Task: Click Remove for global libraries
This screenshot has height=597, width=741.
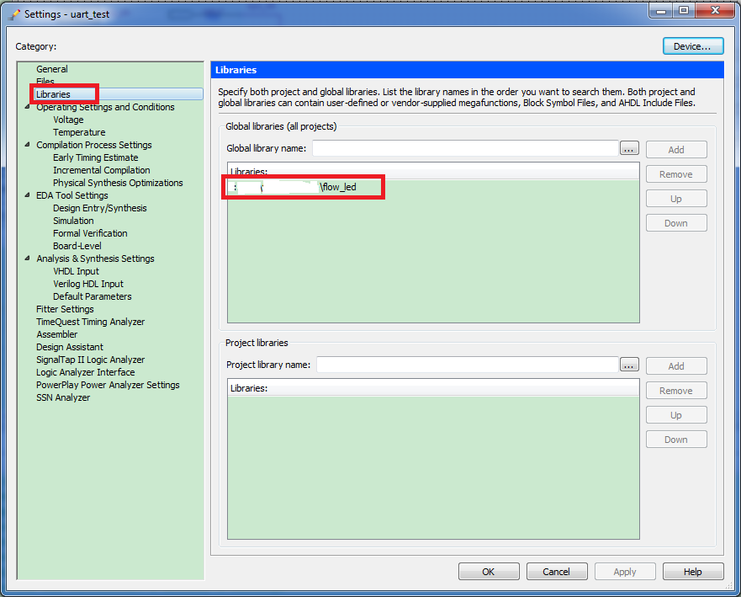Action: coord(676,174)
